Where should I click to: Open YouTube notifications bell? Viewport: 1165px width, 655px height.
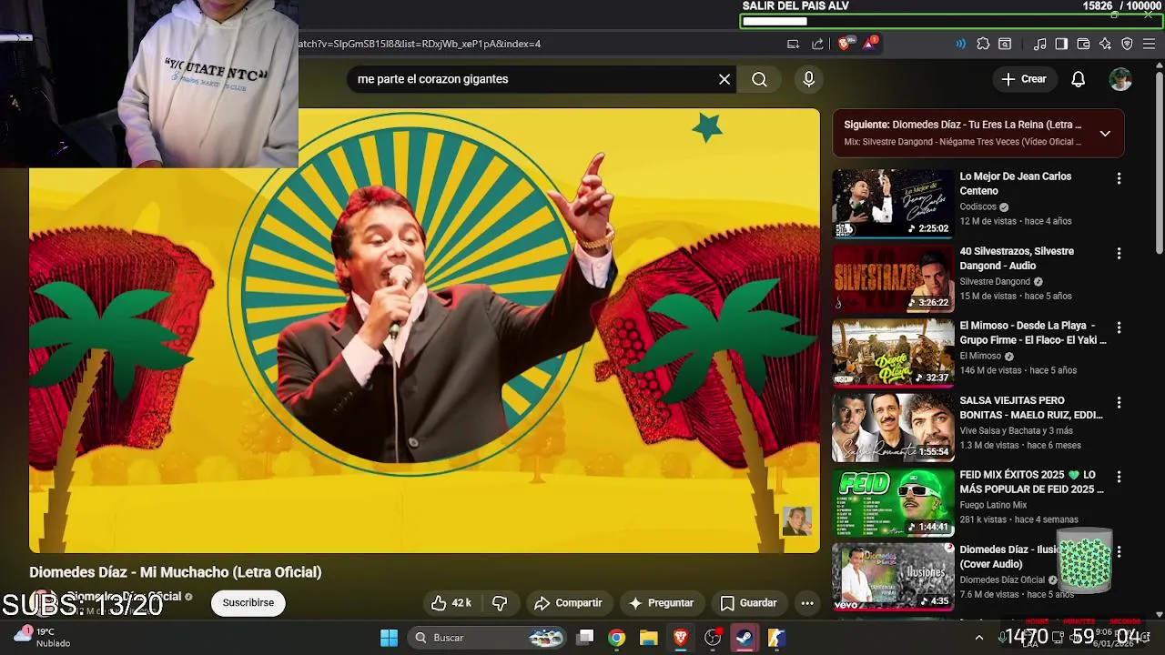(1078, 79)
